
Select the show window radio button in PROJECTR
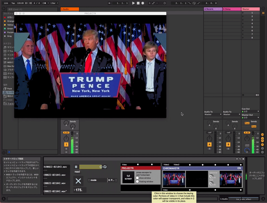[x=137, y=178]
